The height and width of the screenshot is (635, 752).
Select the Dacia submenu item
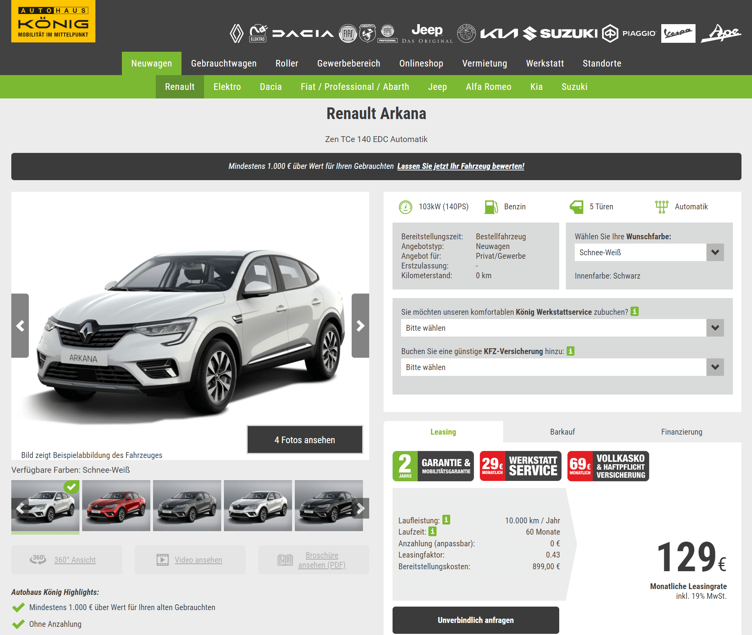click(271, 87)
